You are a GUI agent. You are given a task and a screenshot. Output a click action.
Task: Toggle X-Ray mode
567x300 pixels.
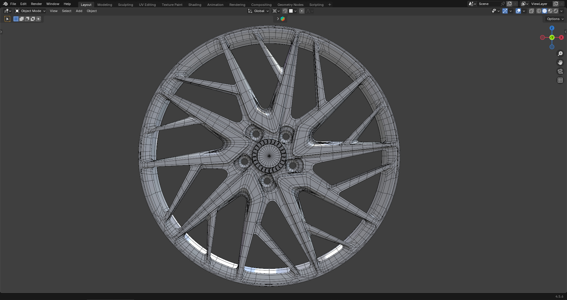pyautogui.click(x=531, y=11)
